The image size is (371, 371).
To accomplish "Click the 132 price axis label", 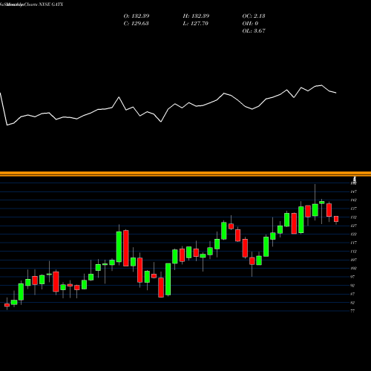I will [x=353, y=217].
